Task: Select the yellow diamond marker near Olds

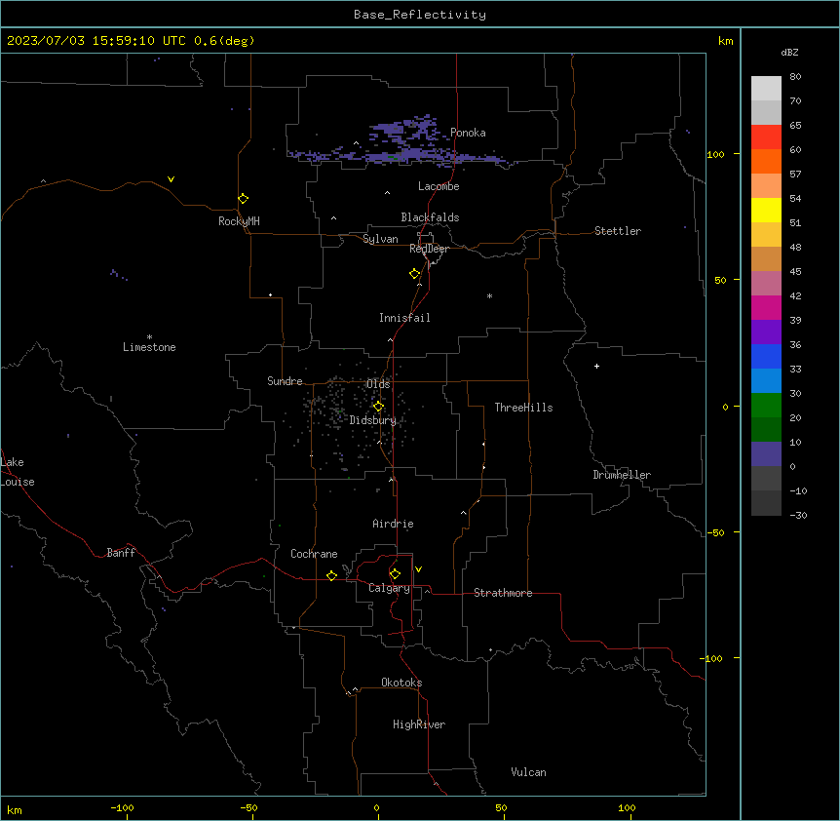Action: [x=378, y=407]
